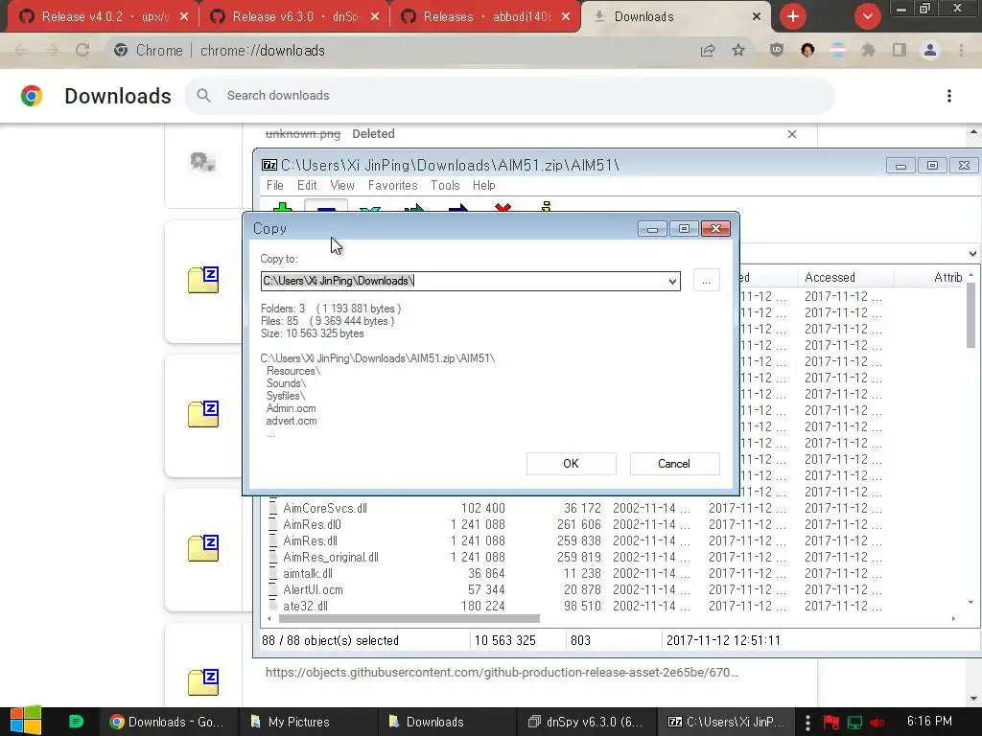Open the Chrome profile icon
Screen dimensions: 982x736
[930, 50]
